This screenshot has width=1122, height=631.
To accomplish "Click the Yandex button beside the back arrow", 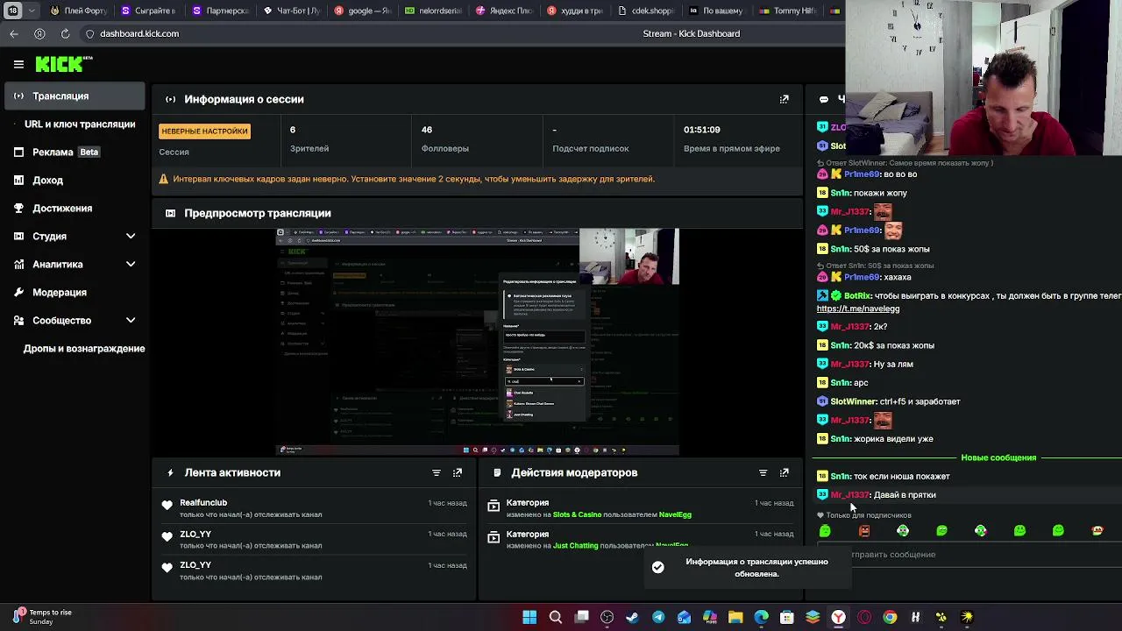I will (39, 33).
